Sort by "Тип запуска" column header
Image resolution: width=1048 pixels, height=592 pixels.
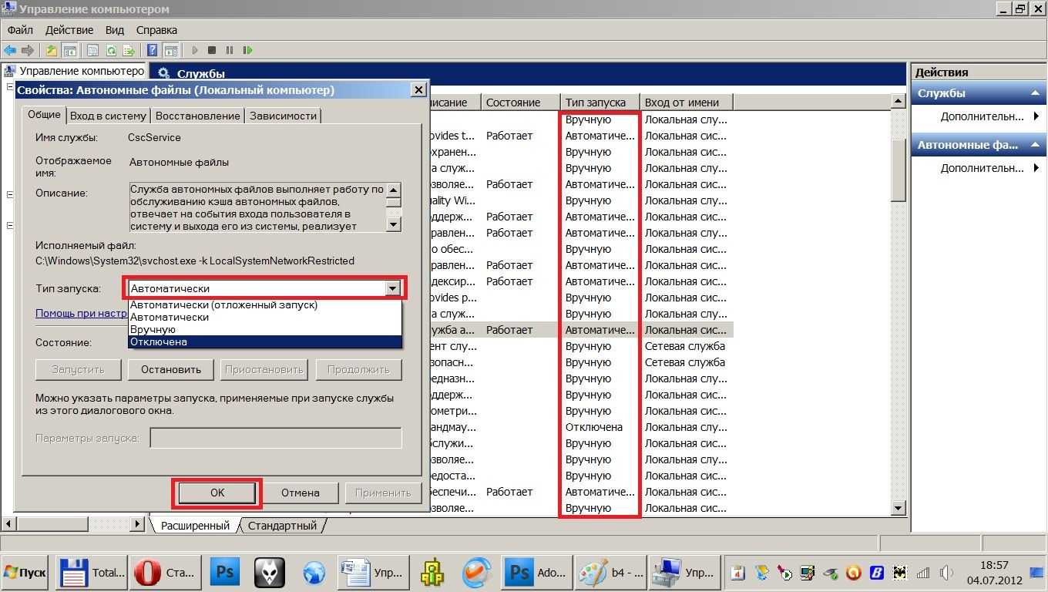[x=595, y=103]
